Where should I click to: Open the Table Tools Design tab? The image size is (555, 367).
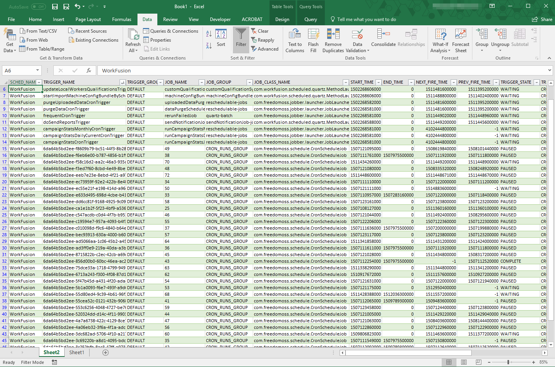(x=282, y=19)
